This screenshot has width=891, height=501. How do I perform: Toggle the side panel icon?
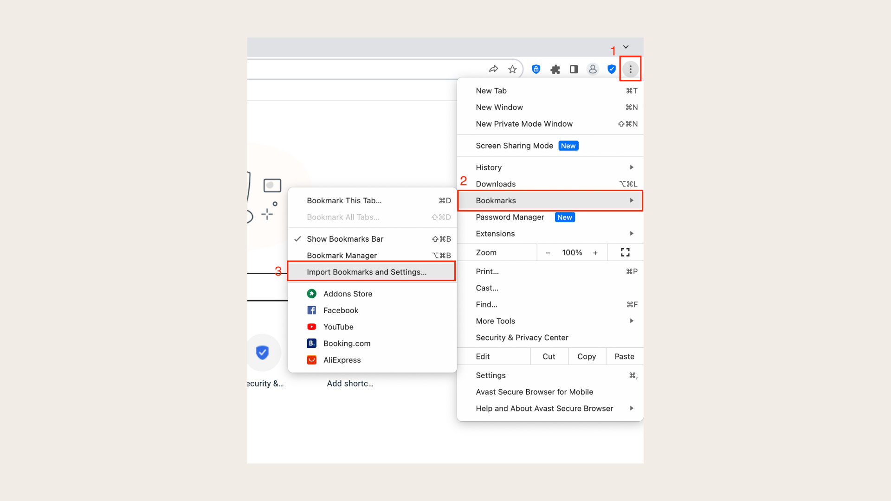574,69
